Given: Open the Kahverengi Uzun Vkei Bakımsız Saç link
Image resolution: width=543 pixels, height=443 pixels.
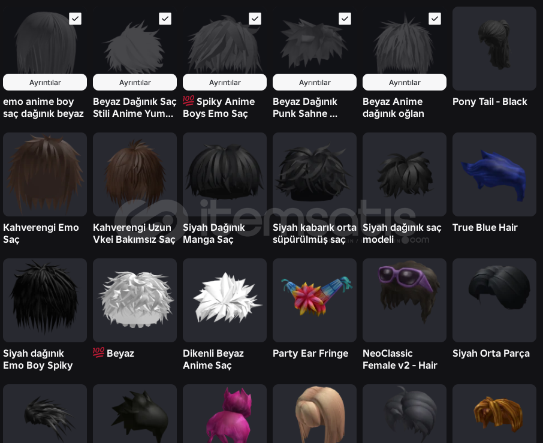Looking at the screenshot, I should 134,233.
